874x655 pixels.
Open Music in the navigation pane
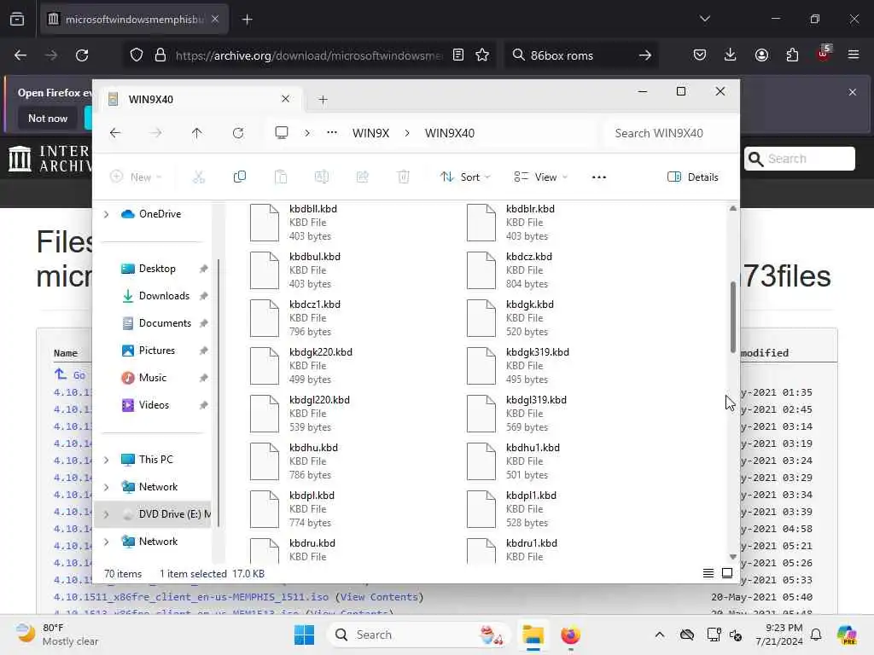[x=152, y=378]
